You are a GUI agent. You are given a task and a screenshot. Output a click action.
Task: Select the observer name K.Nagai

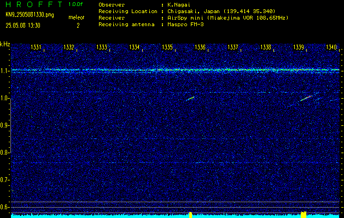tap(178, 5)
